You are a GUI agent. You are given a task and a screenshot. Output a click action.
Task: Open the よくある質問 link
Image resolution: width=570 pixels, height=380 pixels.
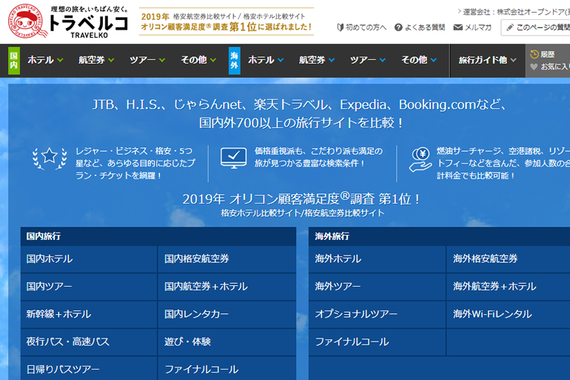420,27
